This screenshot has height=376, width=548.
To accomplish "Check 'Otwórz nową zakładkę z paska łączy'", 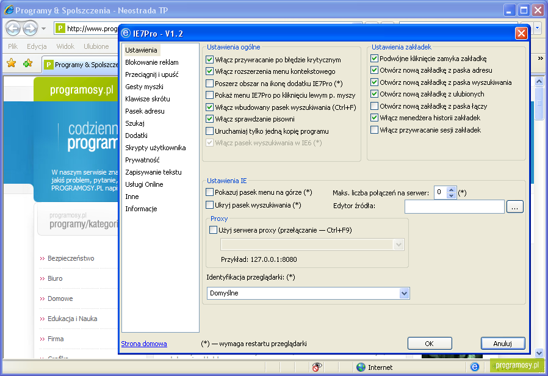I will 374,106.
